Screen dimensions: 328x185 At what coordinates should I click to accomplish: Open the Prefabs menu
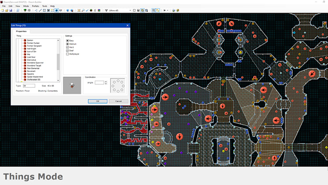(35, 6)
